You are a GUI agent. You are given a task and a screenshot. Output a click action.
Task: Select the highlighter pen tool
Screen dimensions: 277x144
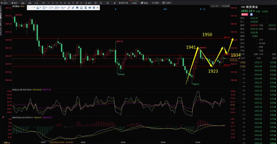[73, 8]
